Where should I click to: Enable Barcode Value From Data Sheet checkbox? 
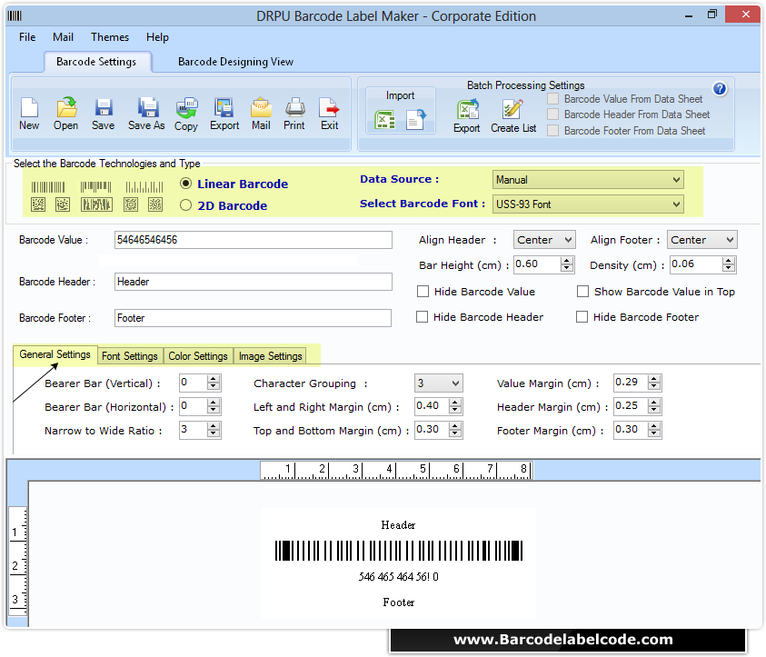[553, 99]
